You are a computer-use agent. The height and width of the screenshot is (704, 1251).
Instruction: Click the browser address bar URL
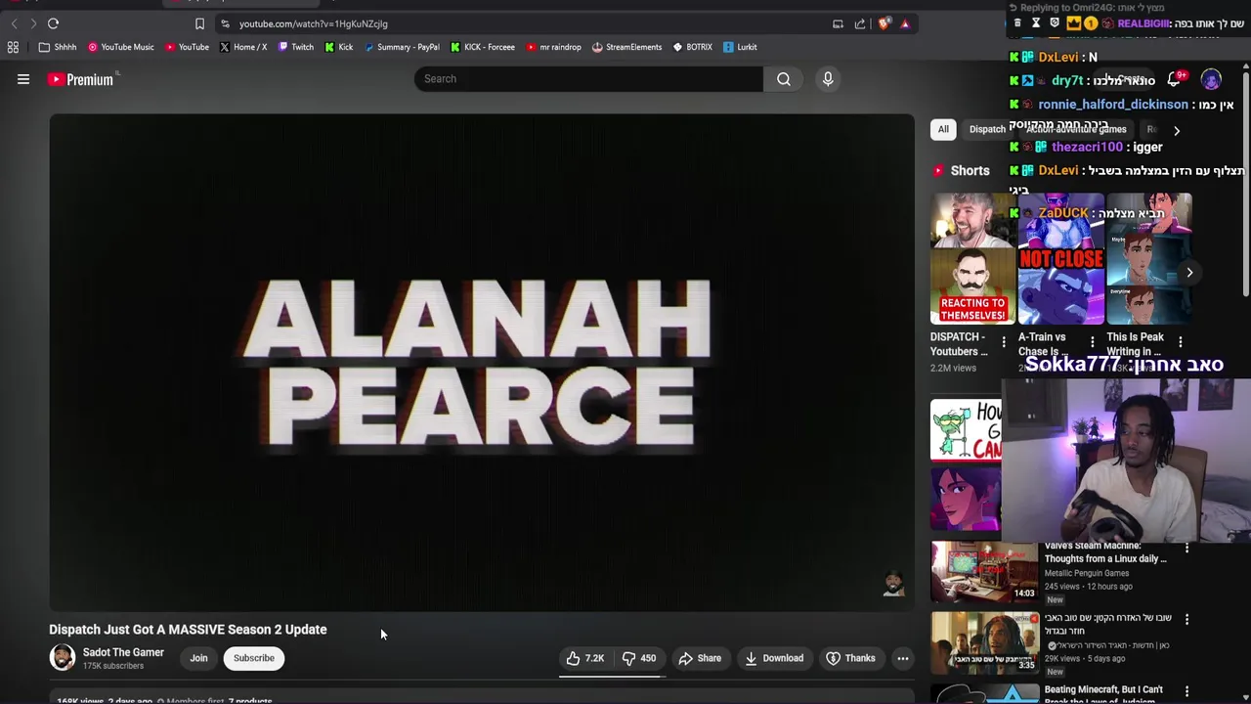(x=314, y=23)
